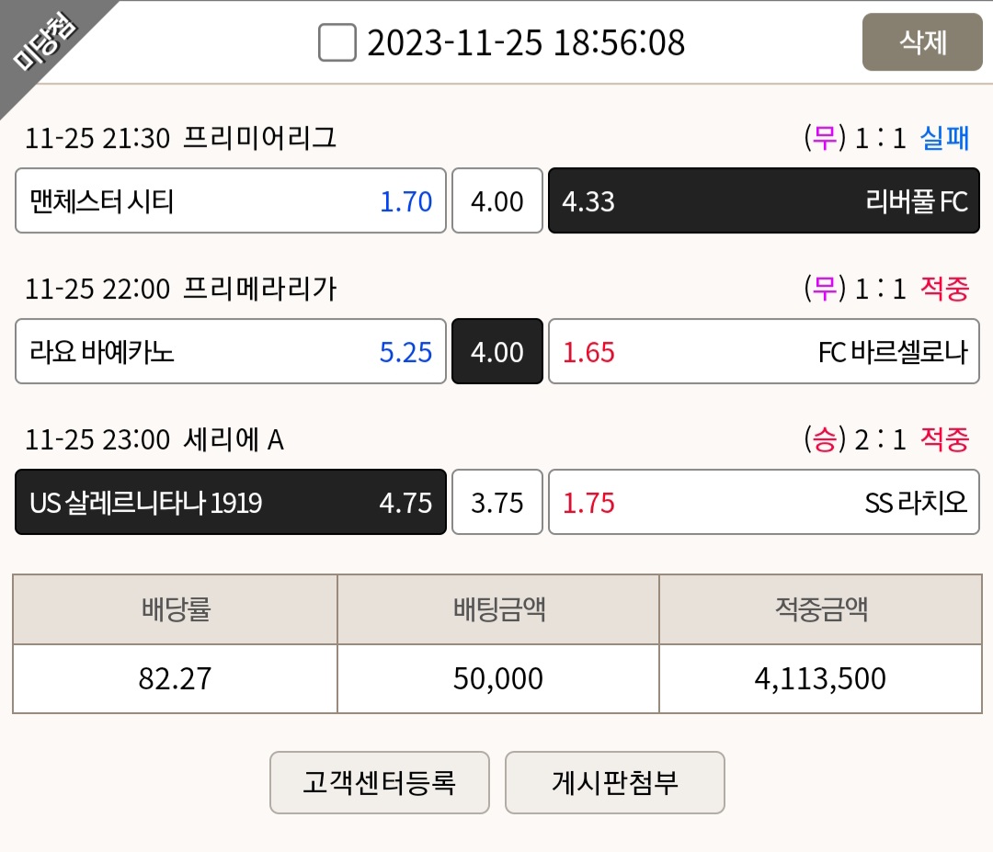Select FC 바르셀로나 1.65 odds box
Viewport: 993px width, 852px height.
coord(764,351)
